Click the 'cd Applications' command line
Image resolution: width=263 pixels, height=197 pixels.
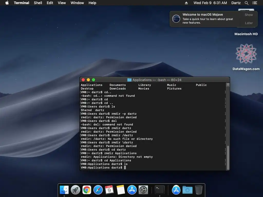[x=106, y=160]
